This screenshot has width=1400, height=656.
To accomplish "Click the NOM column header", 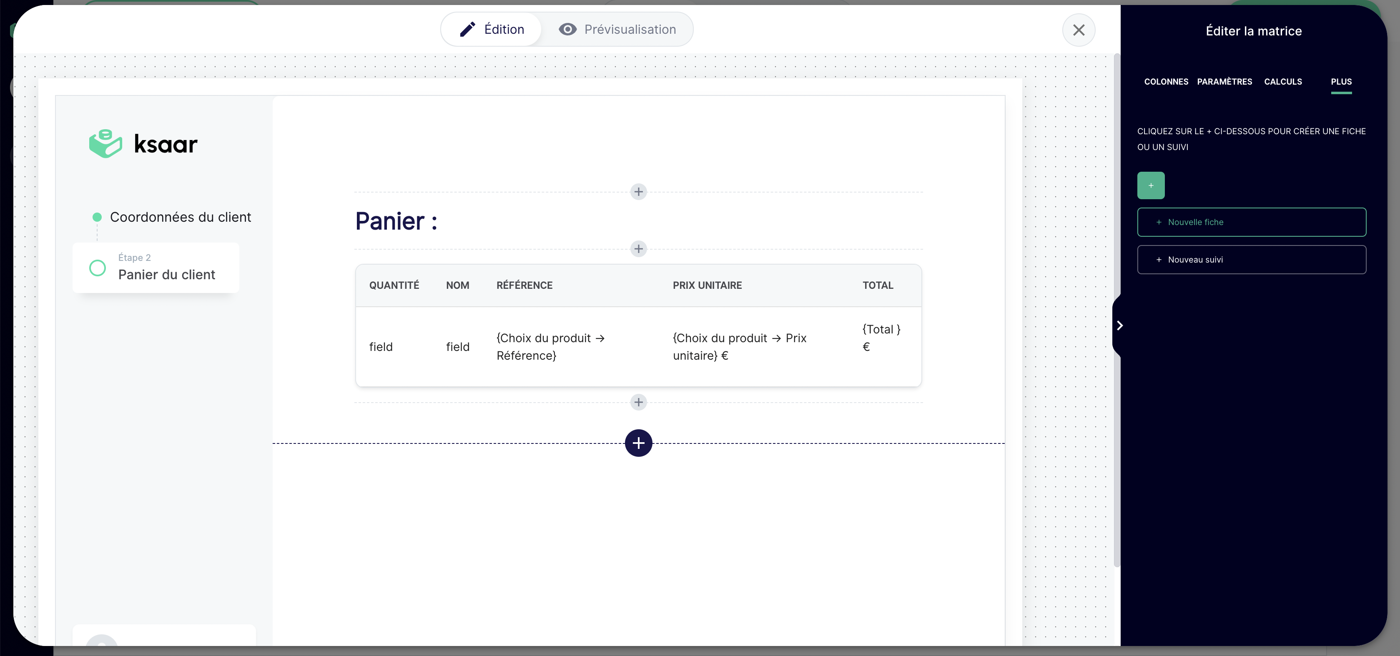I will click(457, 285).
